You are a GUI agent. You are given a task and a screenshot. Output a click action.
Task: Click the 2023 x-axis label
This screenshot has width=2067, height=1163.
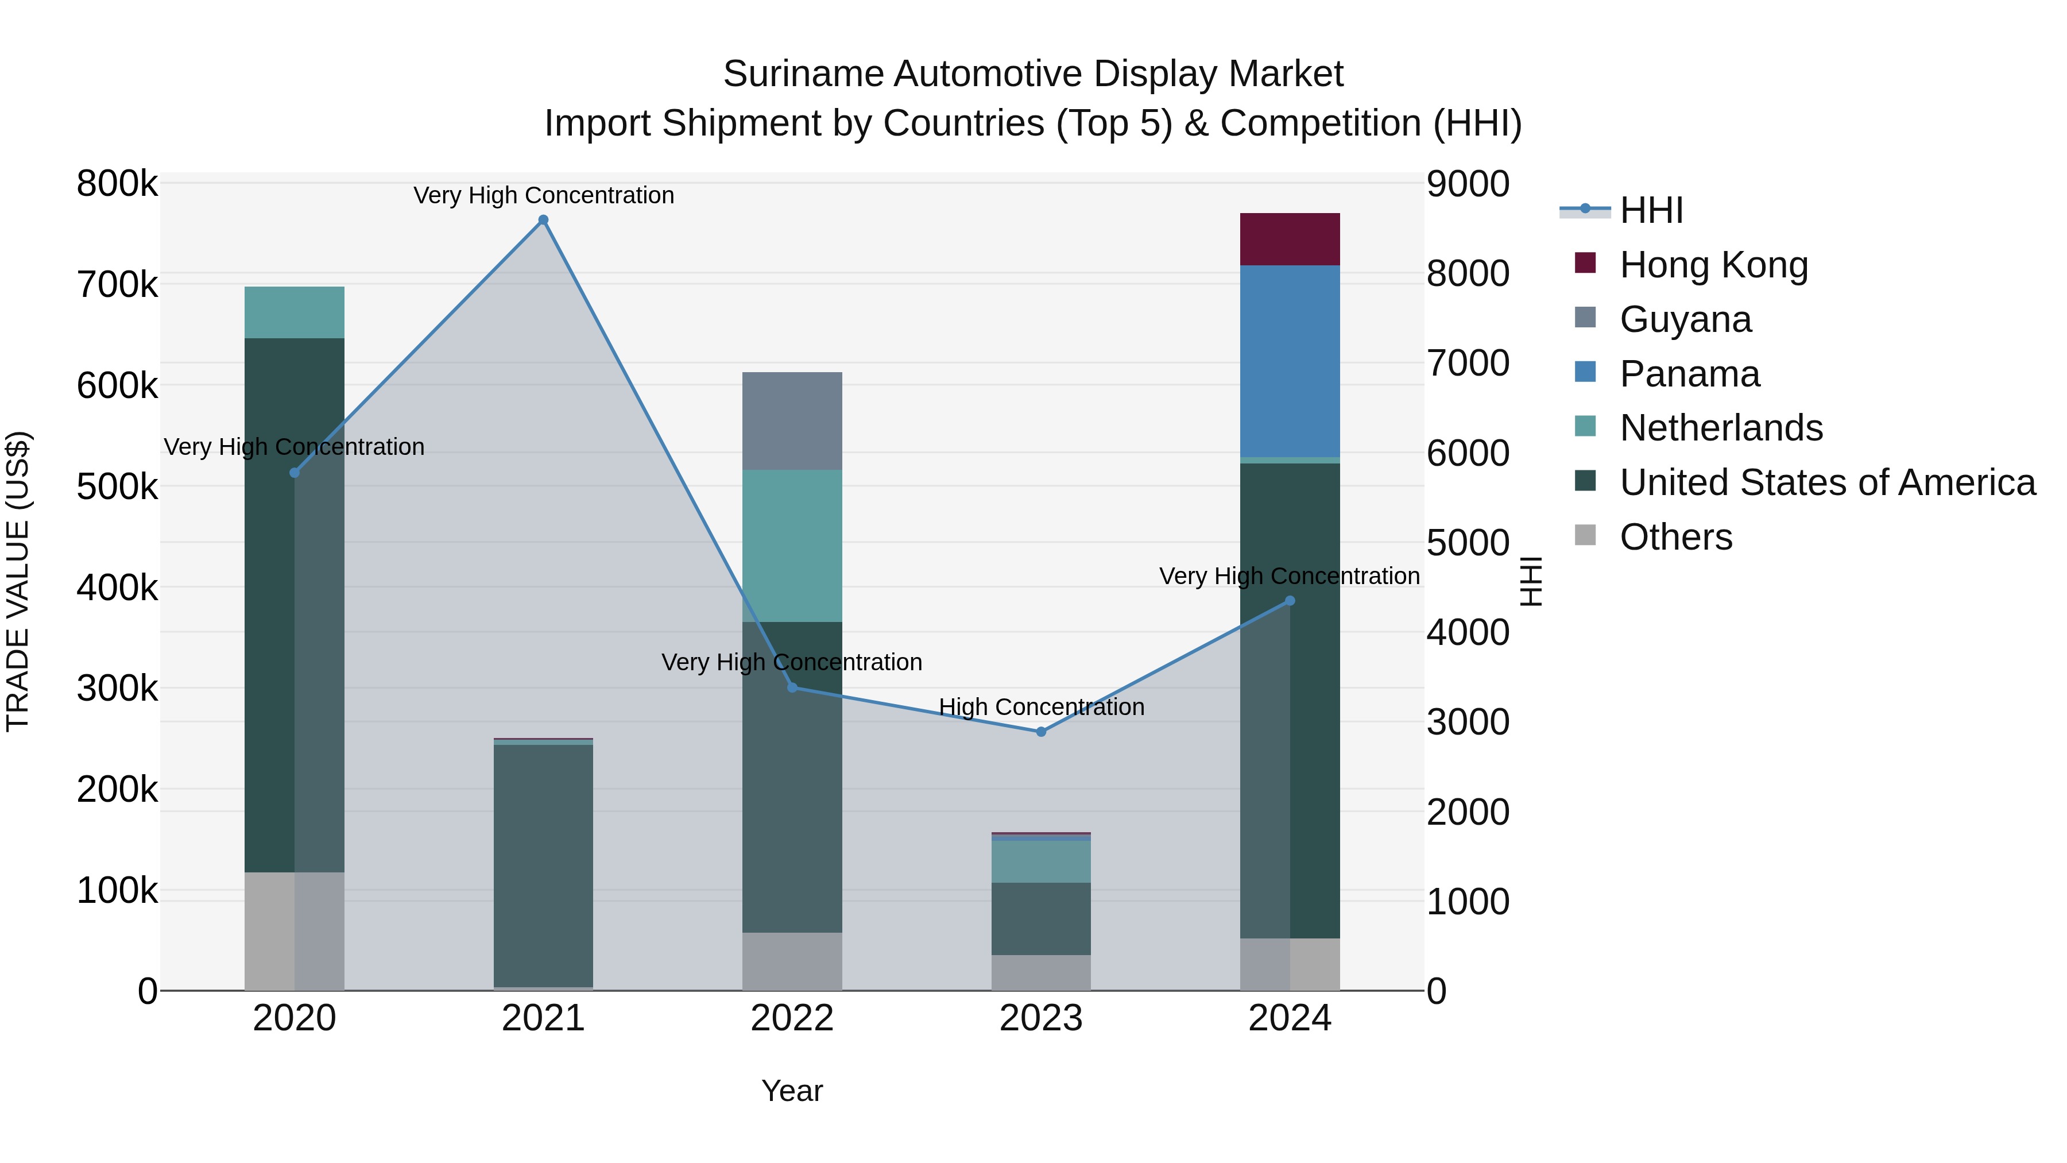coord(1041,1018)
